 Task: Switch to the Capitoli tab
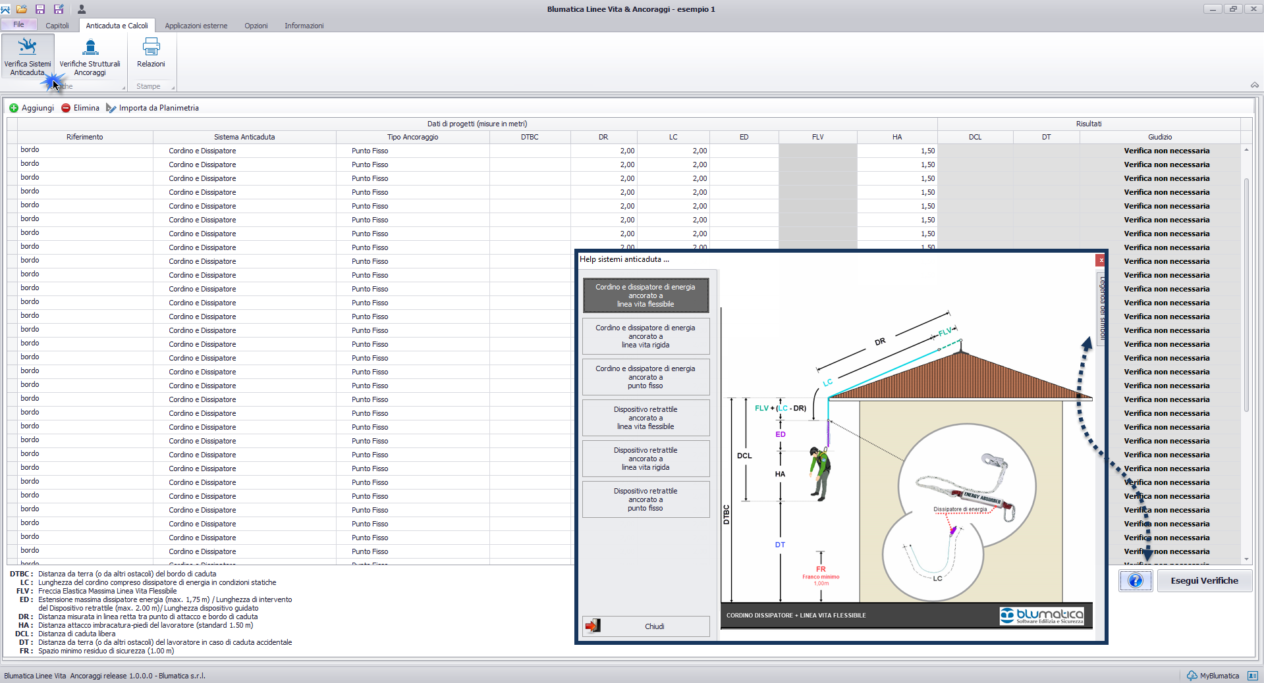point(57,26)
